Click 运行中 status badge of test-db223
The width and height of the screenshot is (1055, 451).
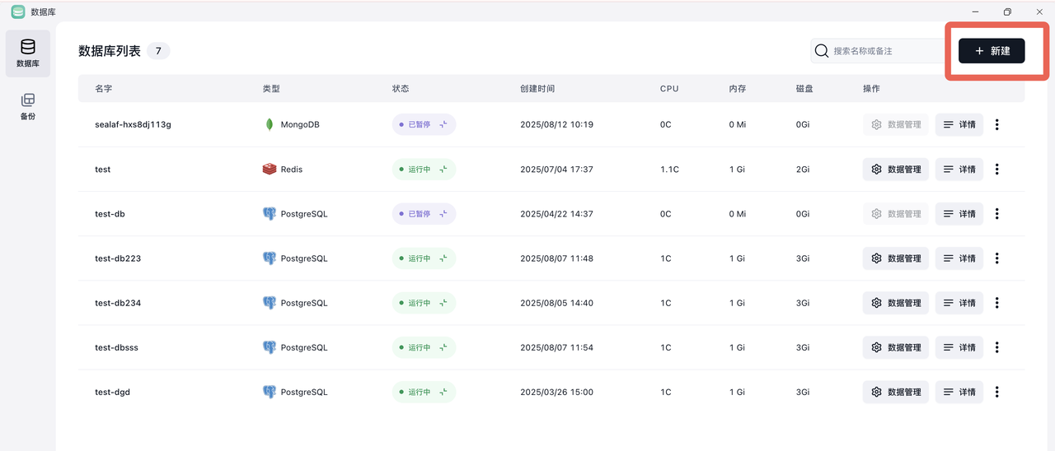pos(424,258)
